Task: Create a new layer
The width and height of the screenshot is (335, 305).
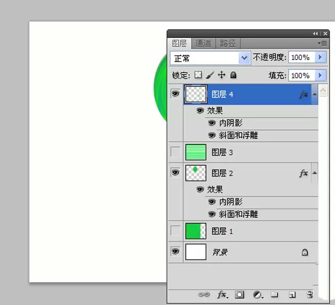Action: pyautogui.click(x=292, y=295)
